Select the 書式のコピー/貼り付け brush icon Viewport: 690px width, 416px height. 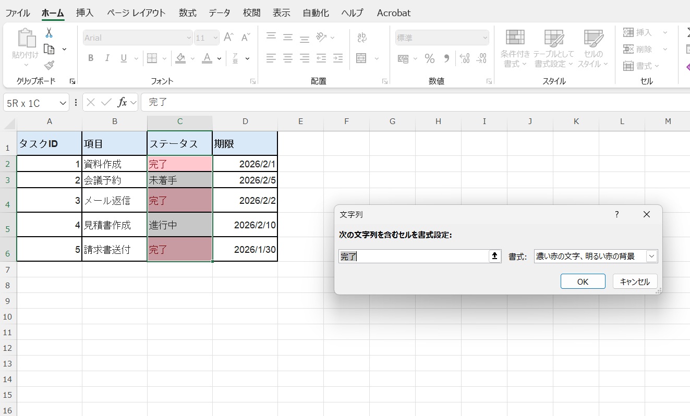[x=49, y=65]
